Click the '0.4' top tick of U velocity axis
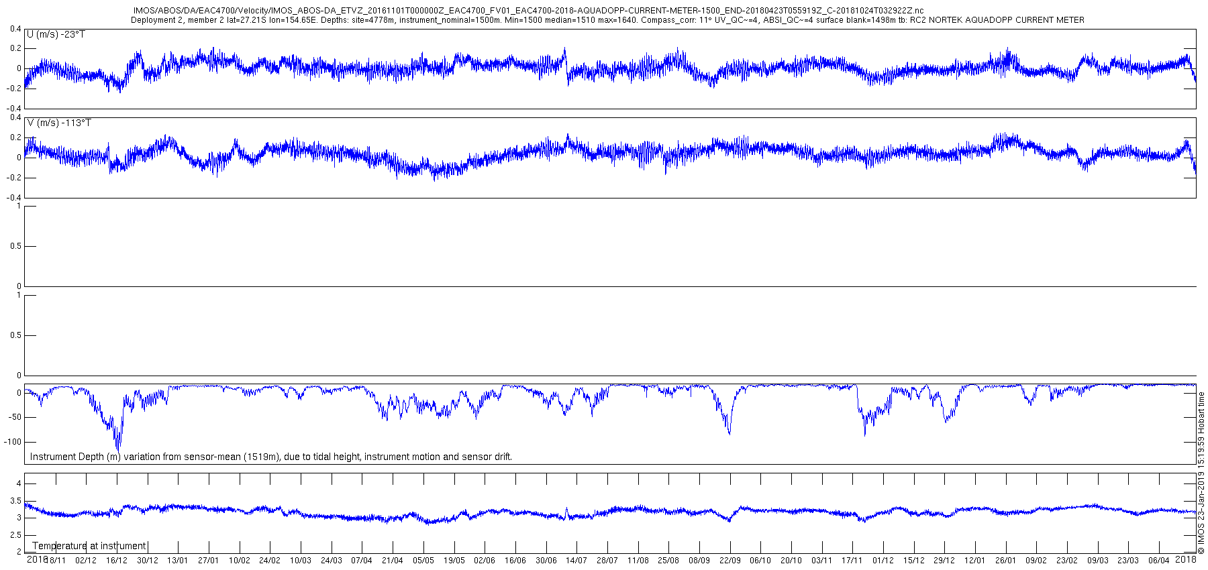This screenshot has height=570, width=1208. coord(15,29)
